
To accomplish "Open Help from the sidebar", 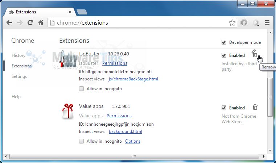I will pyautogui.click(x=16, y=97).
